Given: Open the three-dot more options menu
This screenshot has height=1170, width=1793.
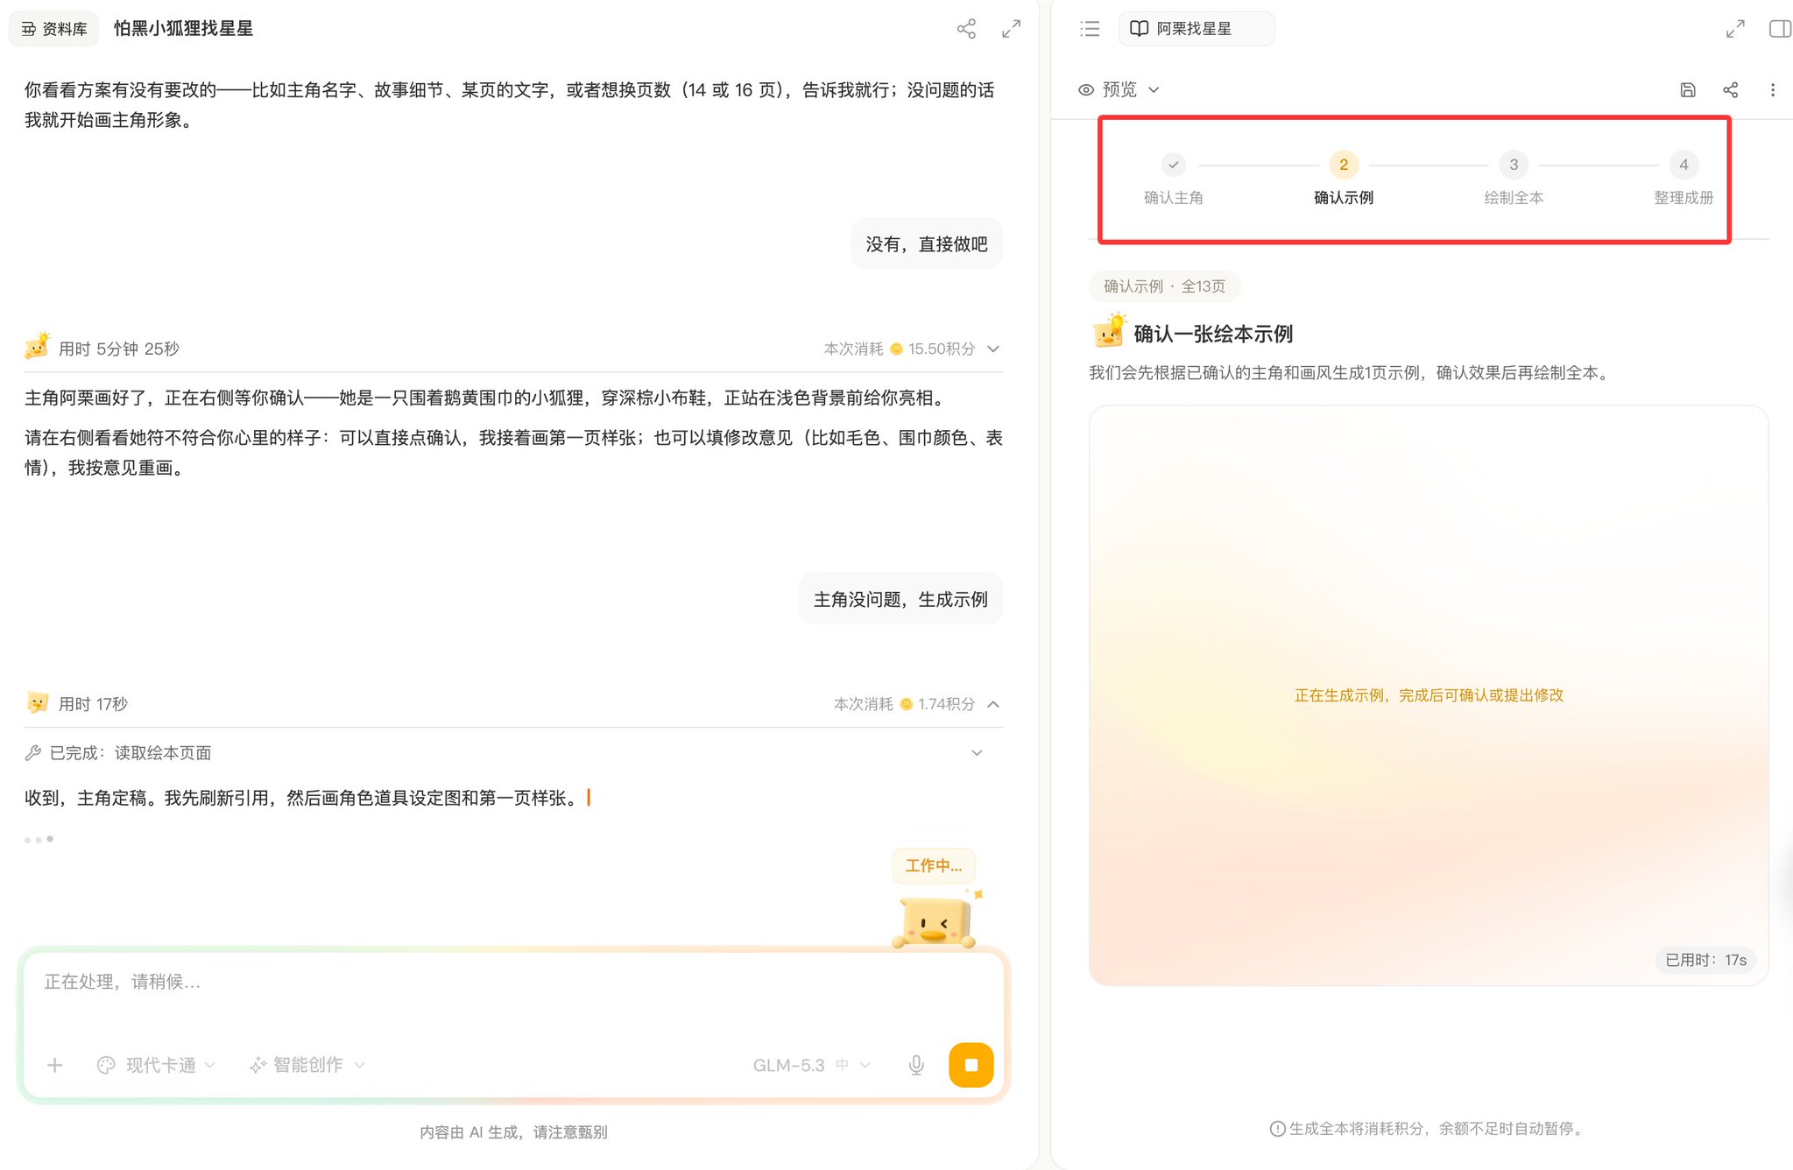Looking at the screenshot, I should [x=1772, y=89].
